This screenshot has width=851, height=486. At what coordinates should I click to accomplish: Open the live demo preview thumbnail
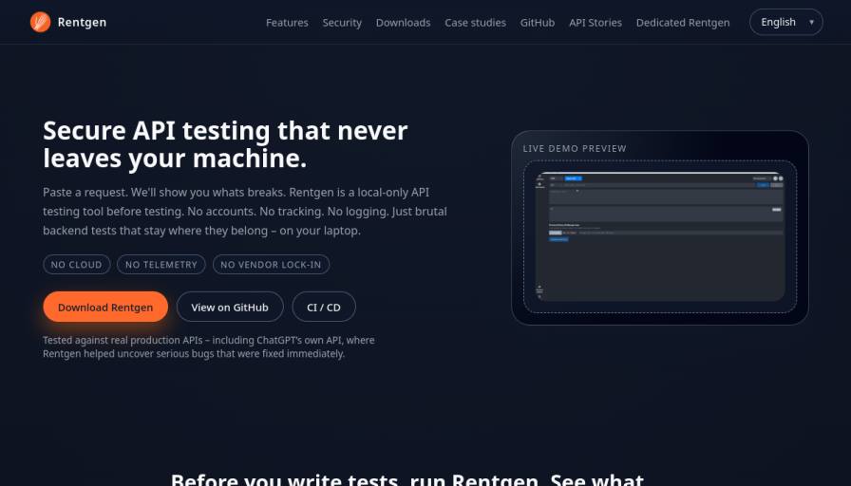click(660, 236)
